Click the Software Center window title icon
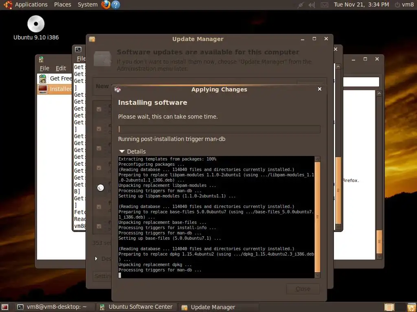417x312 pixels. coord(41,59)
